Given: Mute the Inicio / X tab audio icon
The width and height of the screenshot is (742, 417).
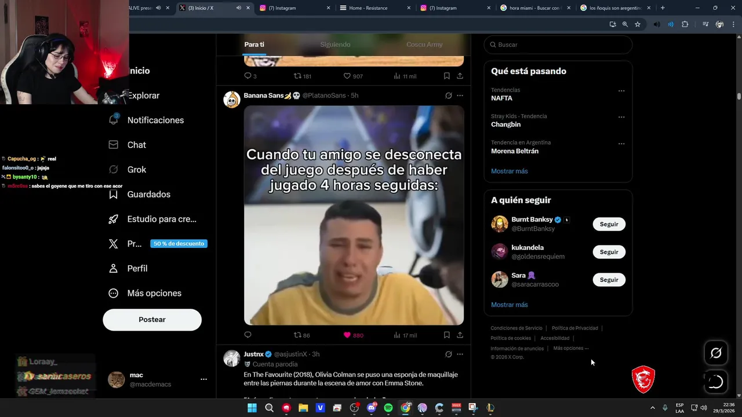Looking at the screenshot, I should click(239, 8).
